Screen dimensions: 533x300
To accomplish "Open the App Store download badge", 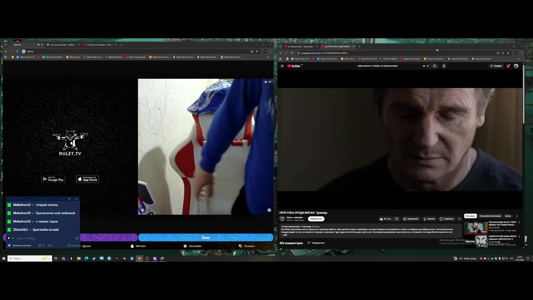I will coord(87,179).
